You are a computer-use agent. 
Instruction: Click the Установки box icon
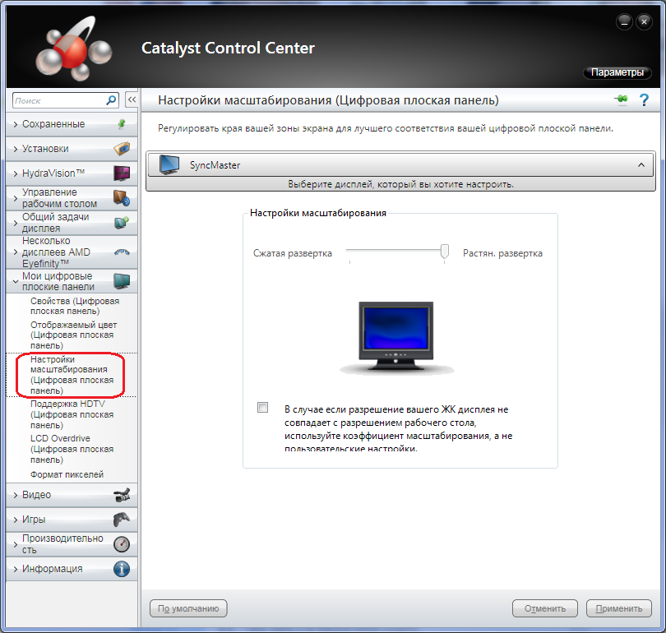[x=122, y=149]
